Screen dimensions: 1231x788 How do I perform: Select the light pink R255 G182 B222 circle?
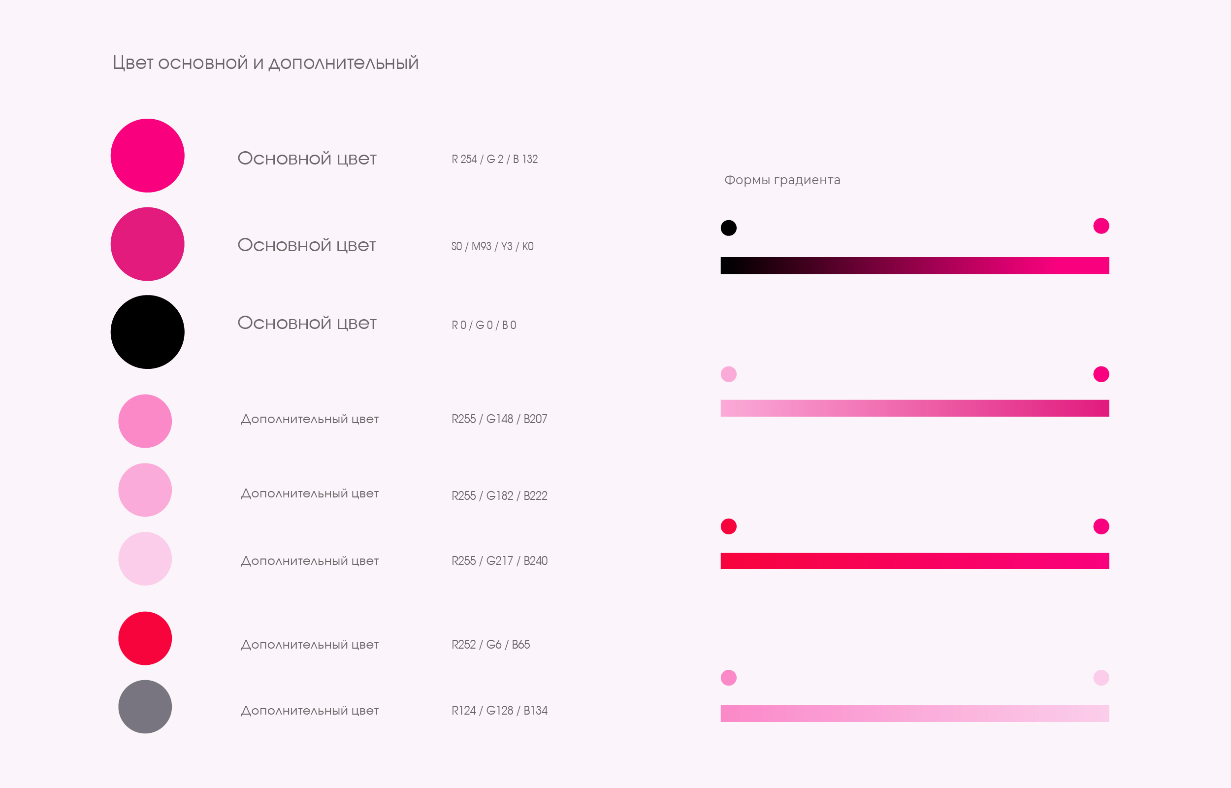(x=145, y=490)
